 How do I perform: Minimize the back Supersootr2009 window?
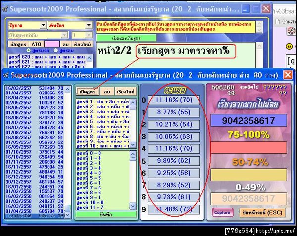246,9
